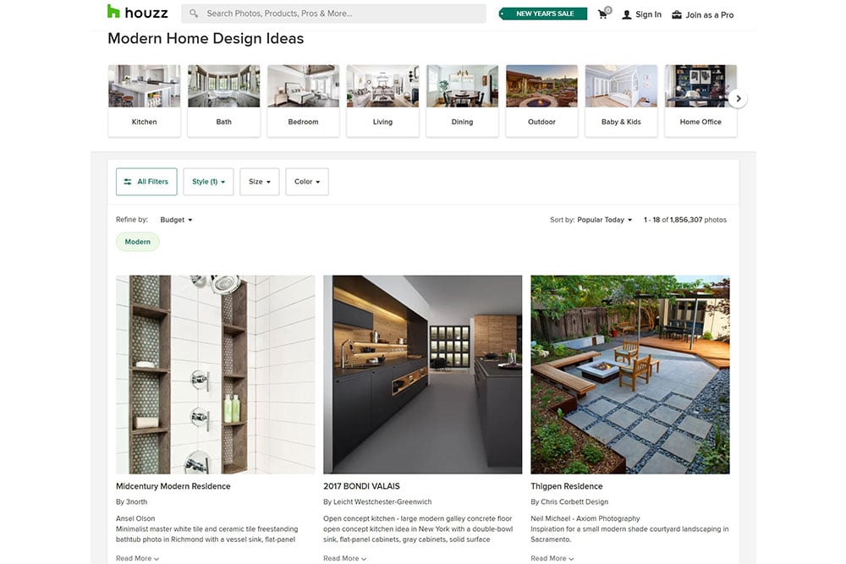Open the 2017 BONDI VALAIS kitchen photo

point(422,375)
